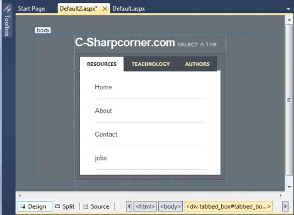Viewport: 294px width, 215px height.
Task: Switch to Split view
Action: pos(65,206)
